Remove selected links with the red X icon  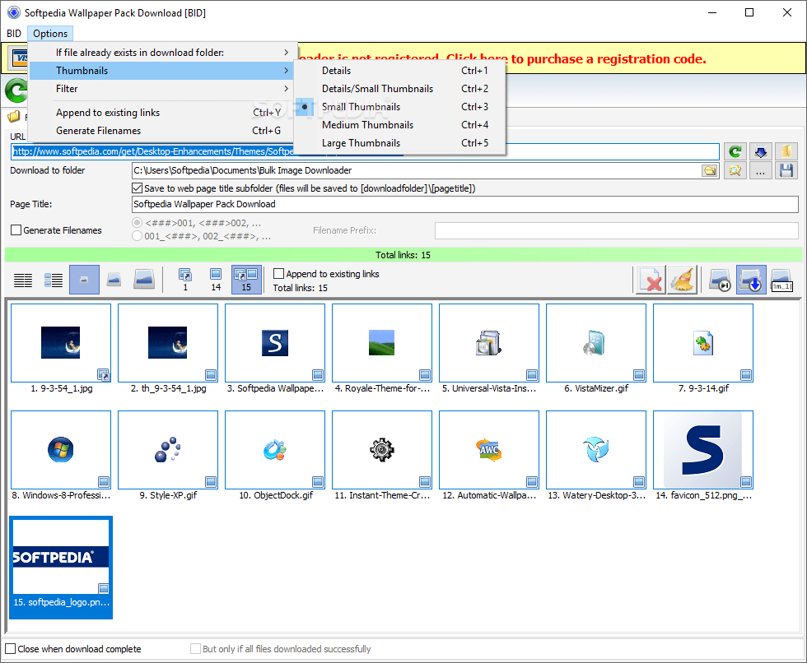click(651, 280)
